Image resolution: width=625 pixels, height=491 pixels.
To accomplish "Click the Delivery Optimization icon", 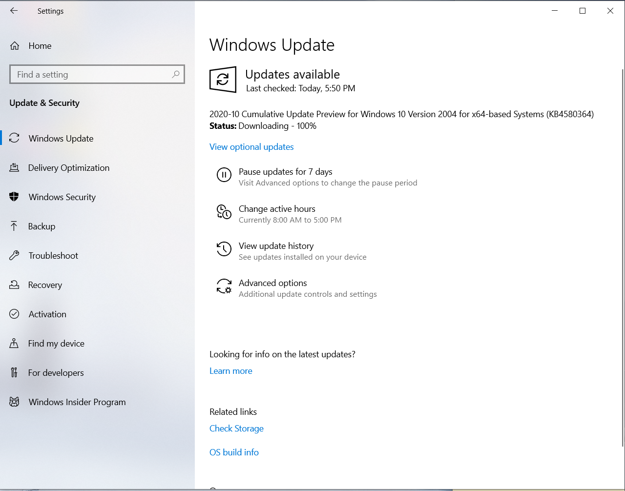I will click(x=14, y=167).
